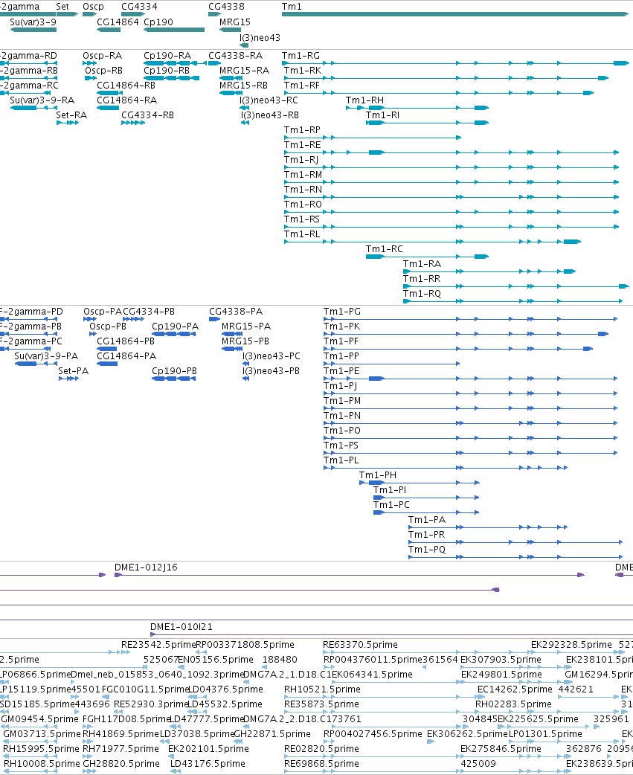633x775 pixels.
Task: Click EST label RP003371808.5prime
Action: 245,645
